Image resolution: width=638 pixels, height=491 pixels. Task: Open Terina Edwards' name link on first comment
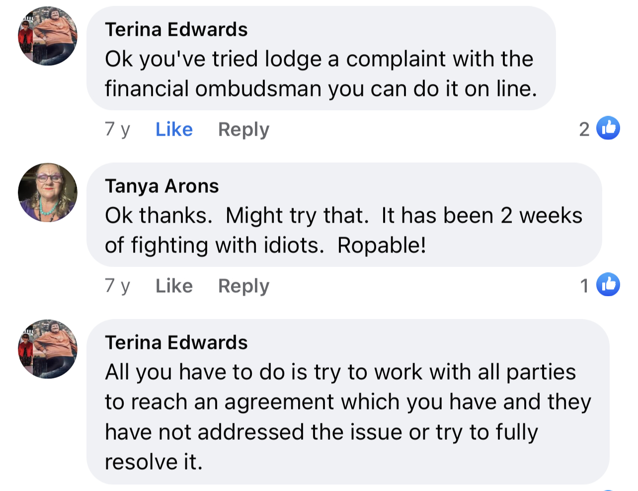pos(176,29)
